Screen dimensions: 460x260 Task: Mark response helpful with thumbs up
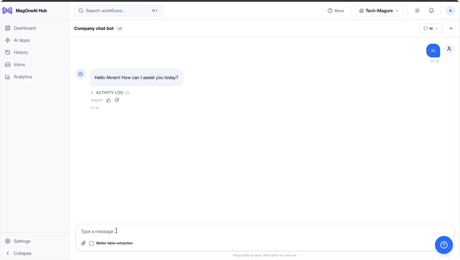coord(108,100)
